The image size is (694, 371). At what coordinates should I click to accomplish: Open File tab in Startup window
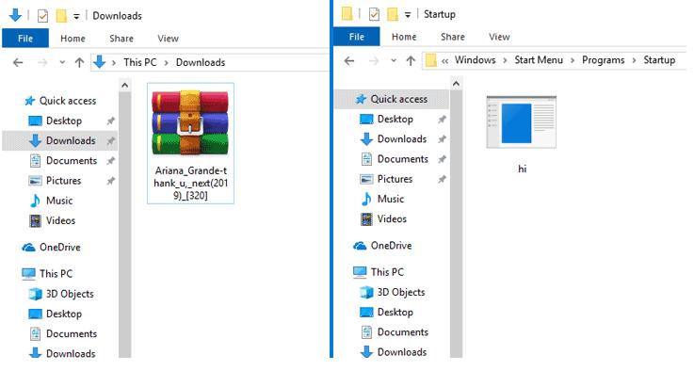tap(356, 37)
